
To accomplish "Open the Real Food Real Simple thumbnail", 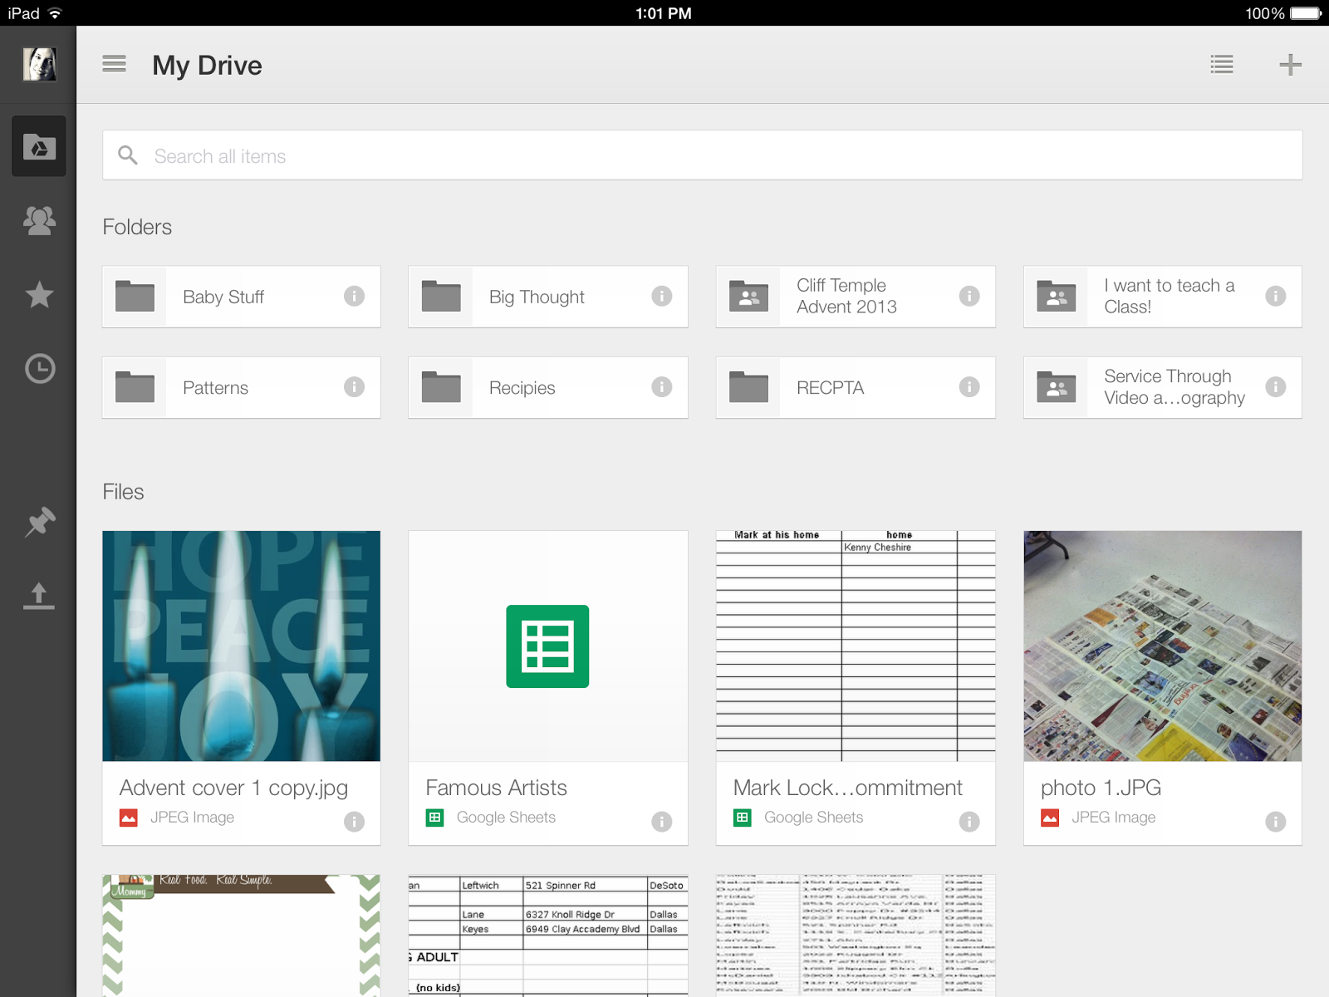I will 241,936.
